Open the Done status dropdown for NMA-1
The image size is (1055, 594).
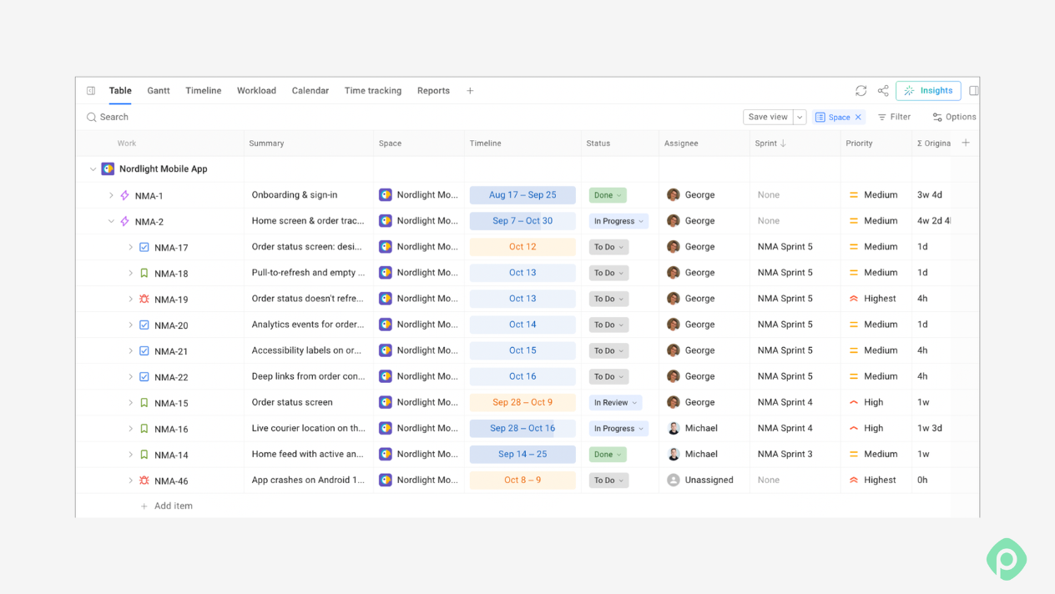608,195
